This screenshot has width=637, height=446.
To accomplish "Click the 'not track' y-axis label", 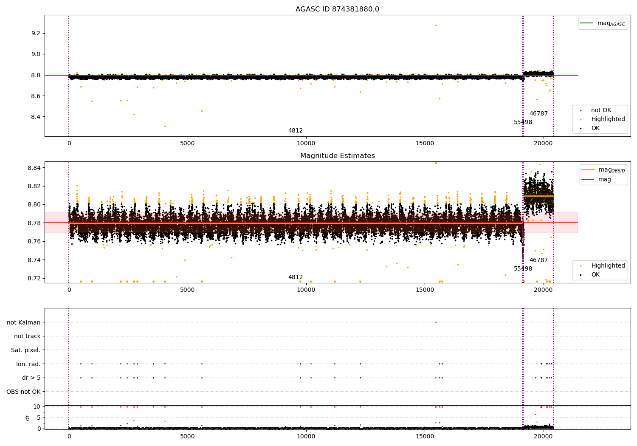I will [27, 336].
